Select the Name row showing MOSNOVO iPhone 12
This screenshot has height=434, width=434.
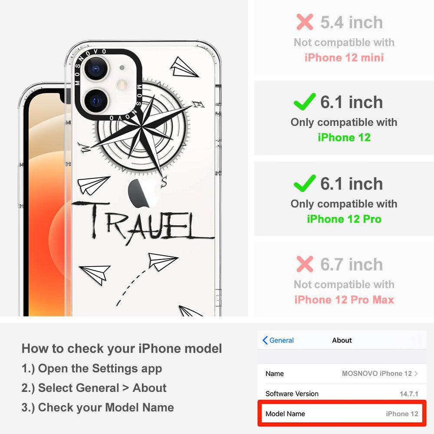coord(342,374)
